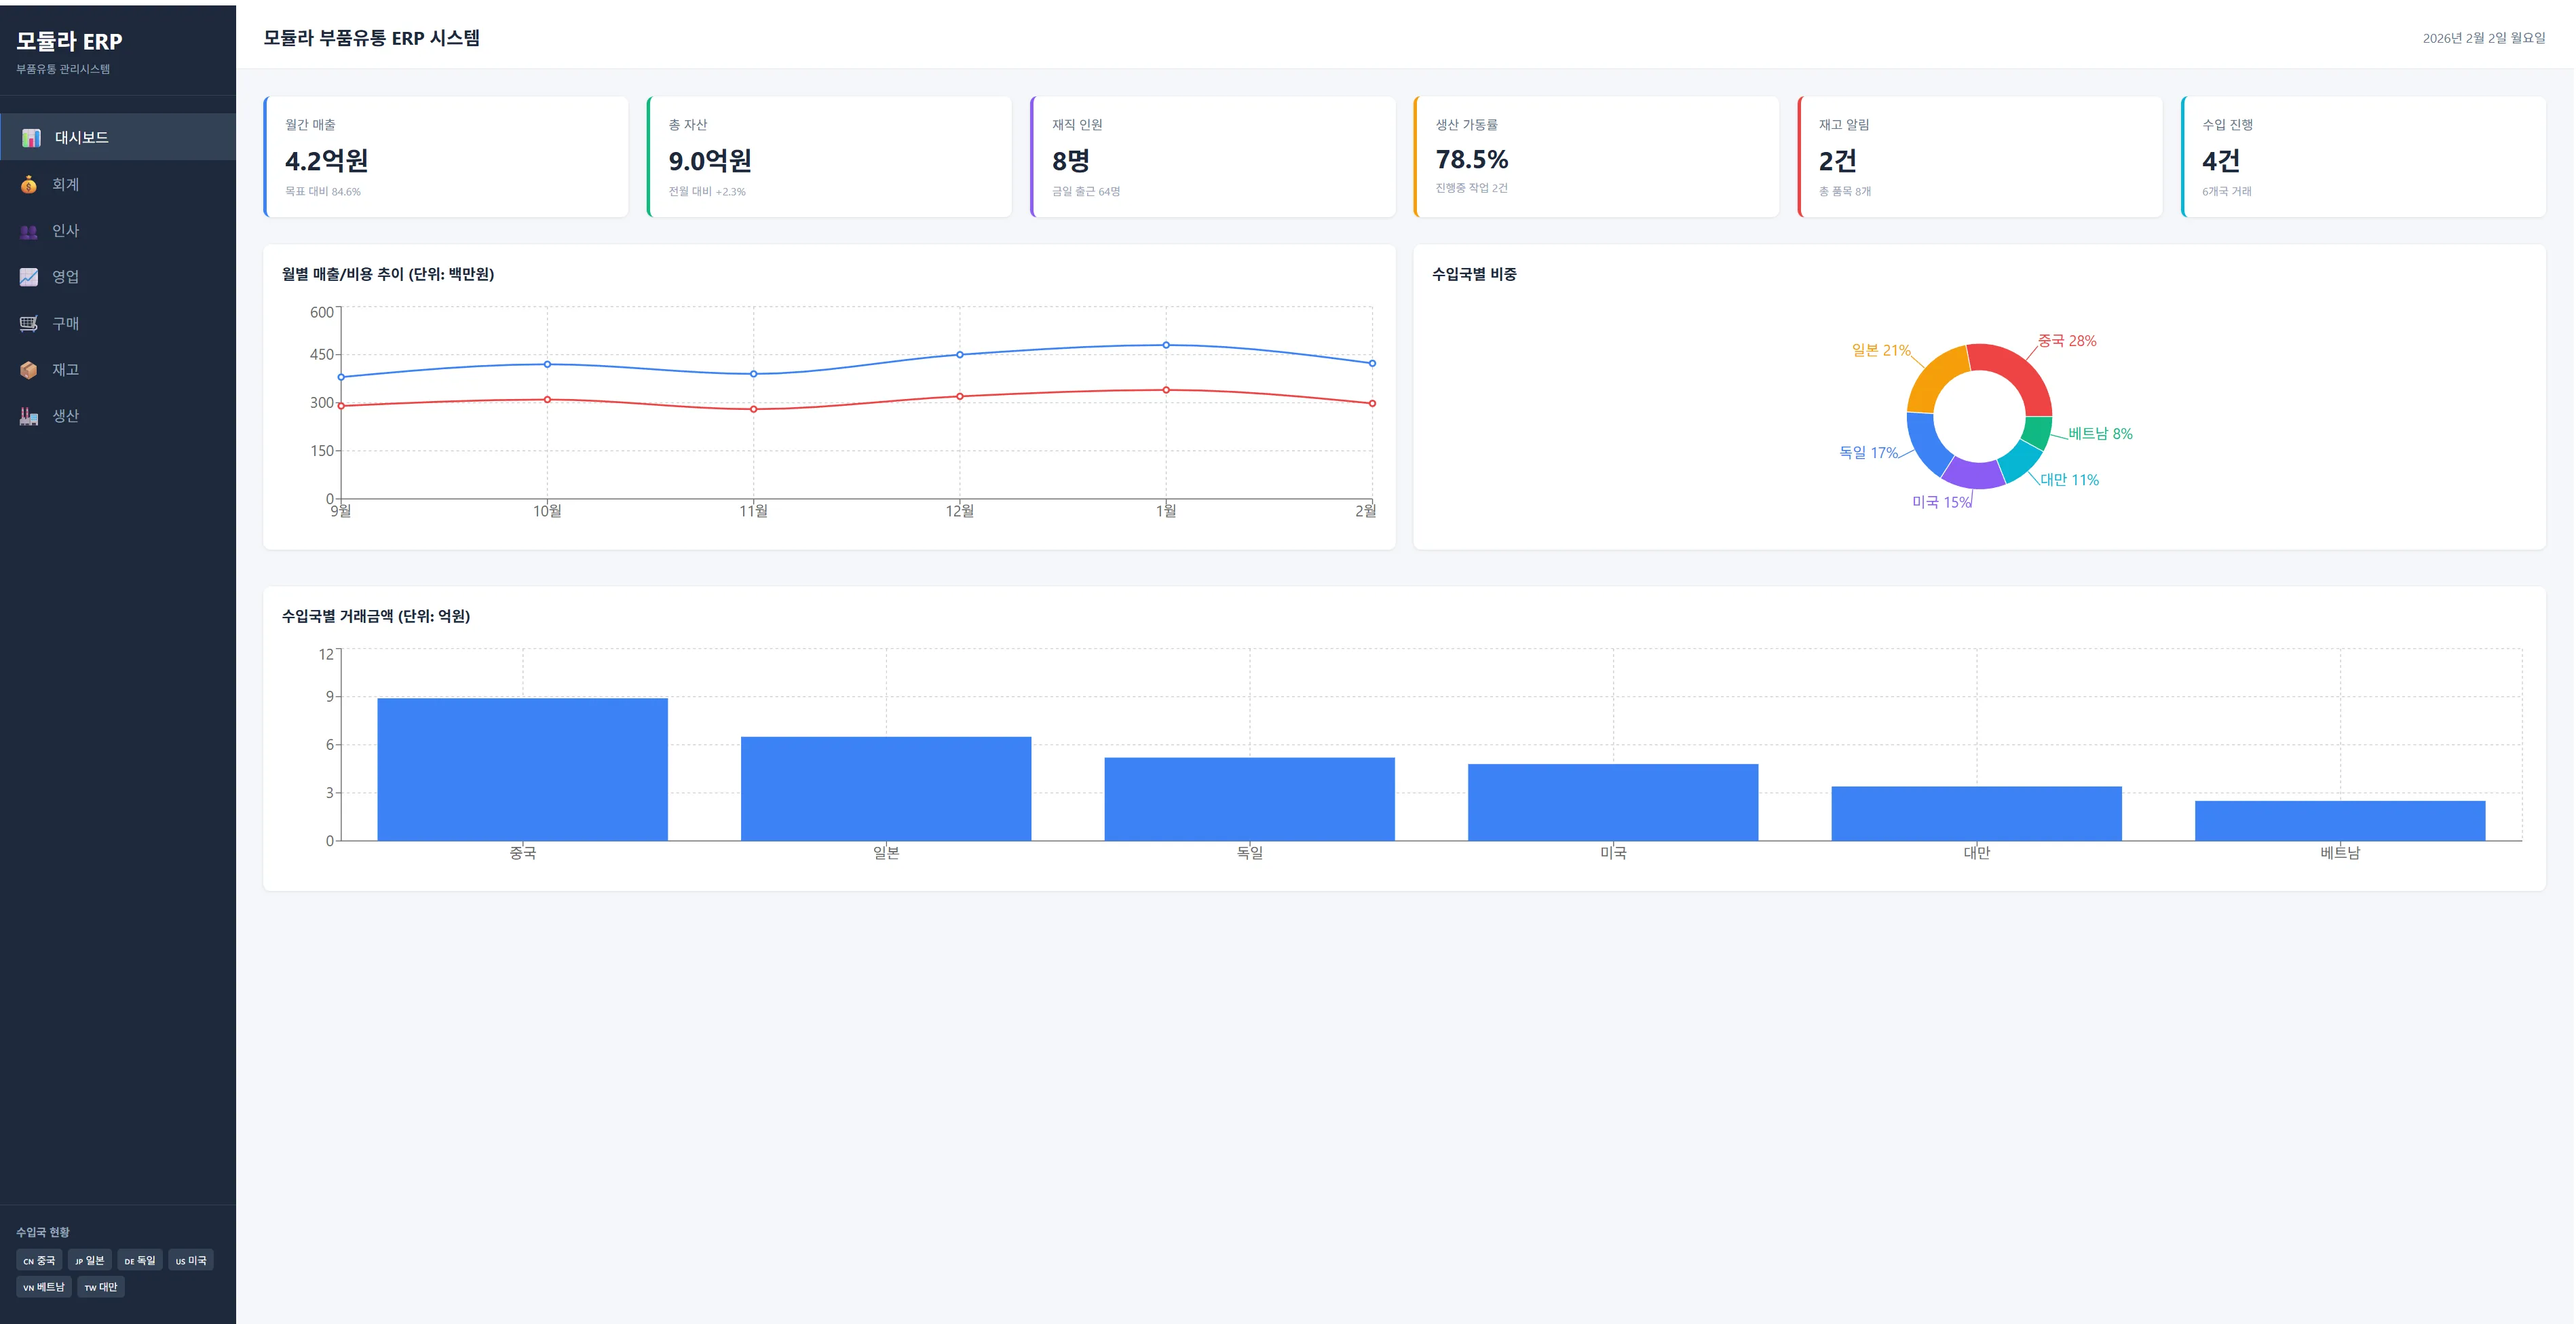
Task: Click the 월간 매출 summary card
Action: (x=446, y=157)
